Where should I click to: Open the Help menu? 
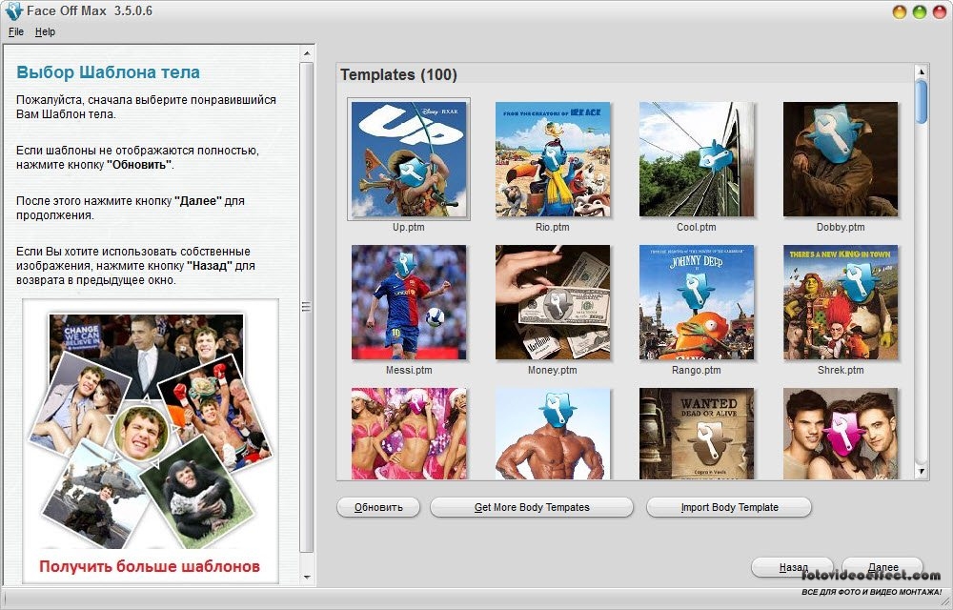(x=45, y=31)
